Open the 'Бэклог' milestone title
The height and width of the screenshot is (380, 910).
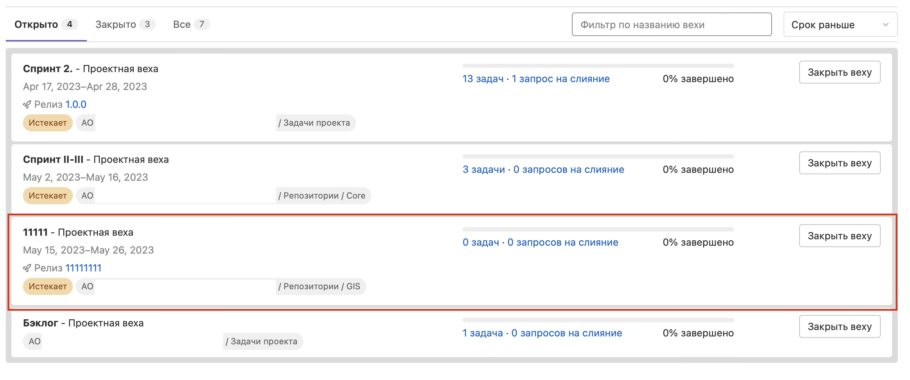[40, 323]
